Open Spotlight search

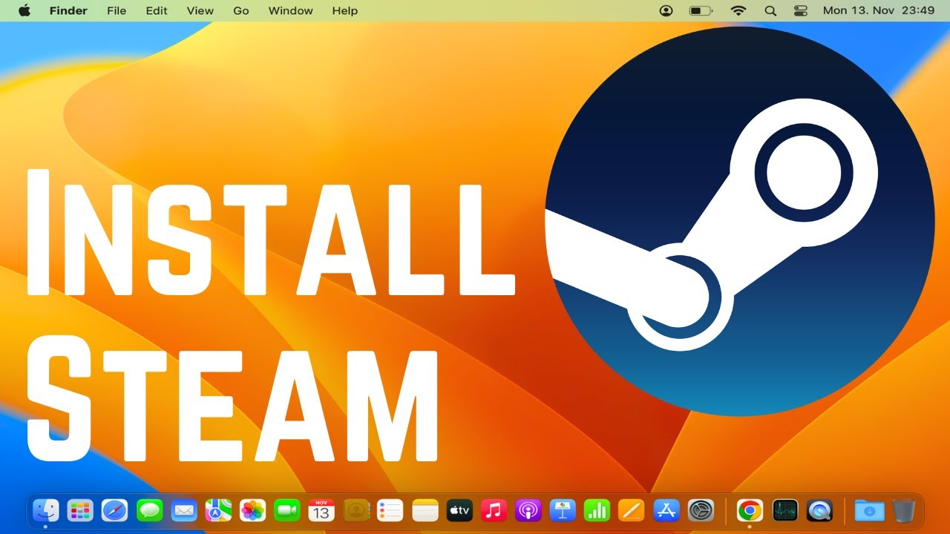click(770, 10)
